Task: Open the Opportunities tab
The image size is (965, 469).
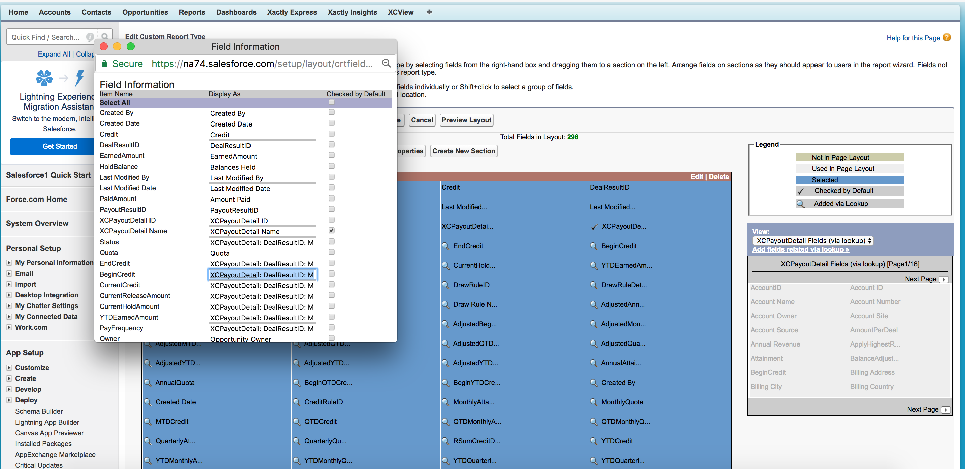Action: (145, 12)
